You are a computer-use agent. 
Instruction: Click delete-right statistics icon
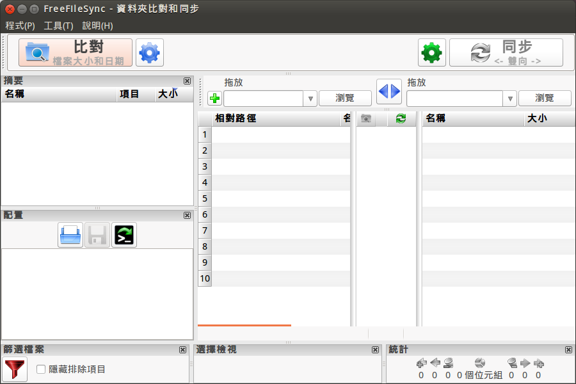(512, 363)
